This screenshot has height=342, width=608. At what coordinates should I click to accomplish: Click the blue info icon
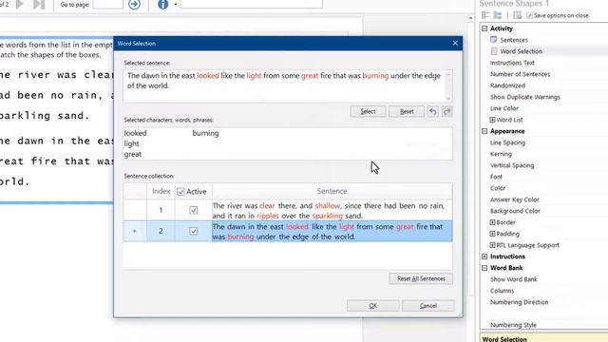click(163, 4)
